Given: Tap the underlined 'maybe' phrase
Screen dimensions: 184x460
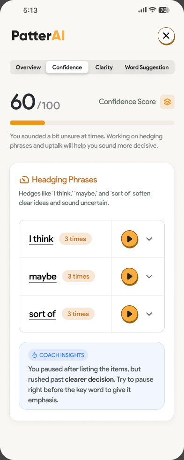Looking at the screenshot, I should [x=43, y=277].
